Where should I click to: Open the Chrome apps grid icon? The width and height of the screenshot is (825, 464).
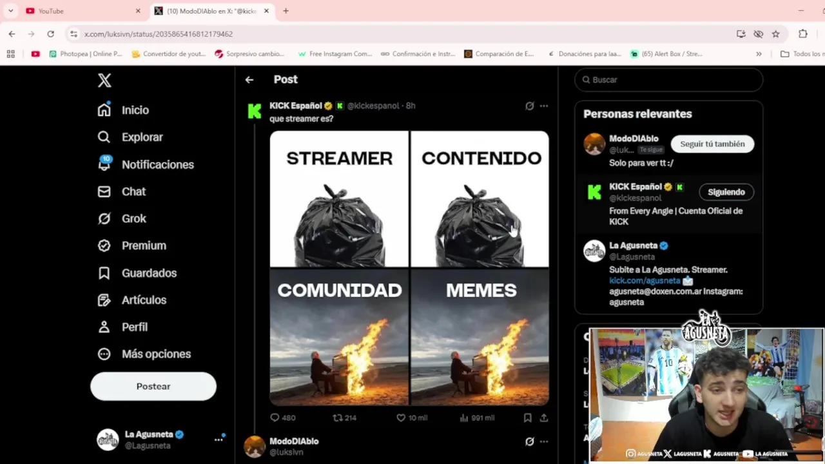(11, 54)
